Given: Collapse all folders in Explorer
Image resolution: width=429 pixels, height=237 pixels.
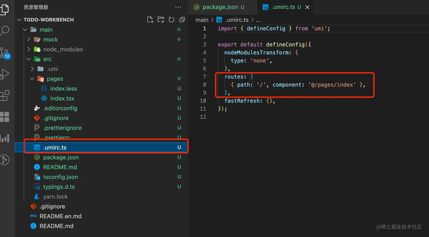Looking at the screenshot, I should click(182, 20).
